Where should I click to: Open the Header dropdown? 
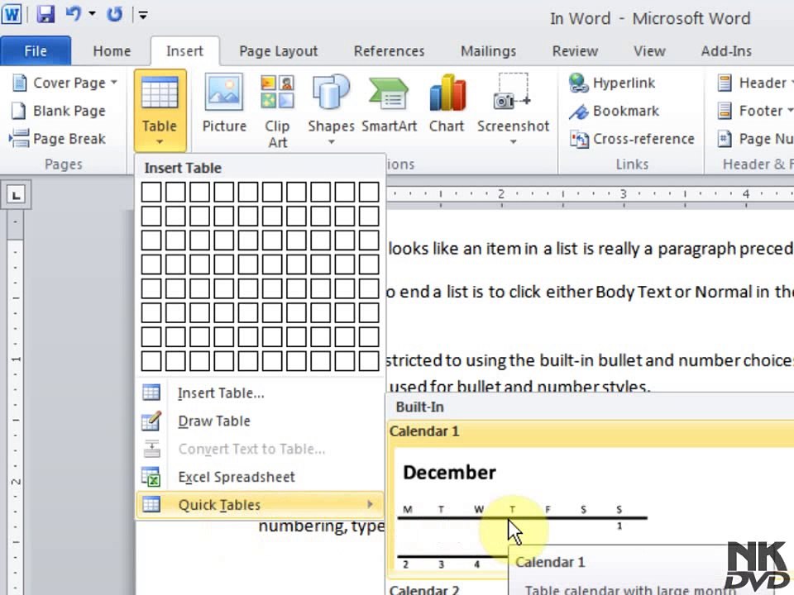click(754, 83)
